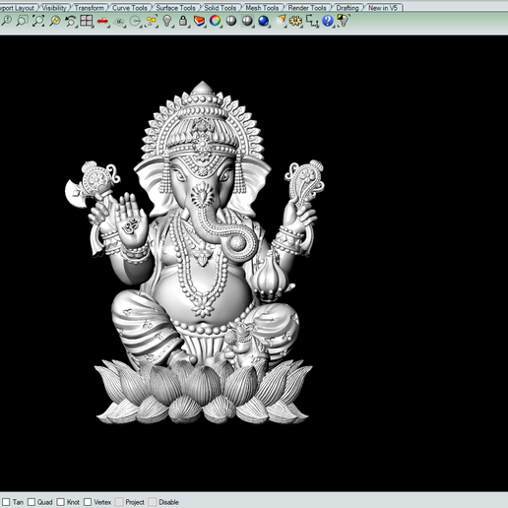508x508 pixels.
Task: Open Object Properties color wheel icon
Action: click(215, 21)
